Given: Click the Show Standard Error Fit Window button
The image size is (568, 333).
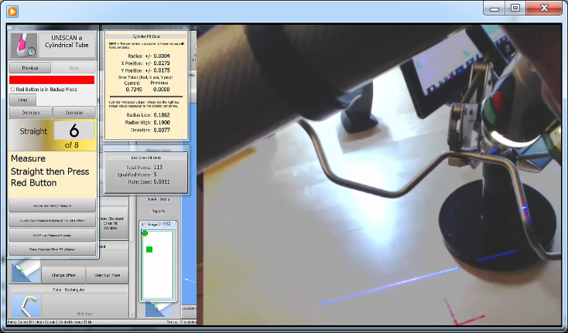Looking at the screenshot, I should click(52, 249).
